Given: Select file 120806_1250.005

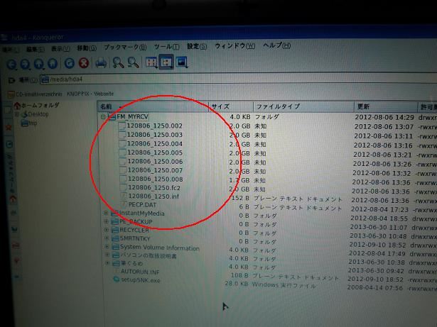Looking at the screenshot, I should (x=155, y=153).
